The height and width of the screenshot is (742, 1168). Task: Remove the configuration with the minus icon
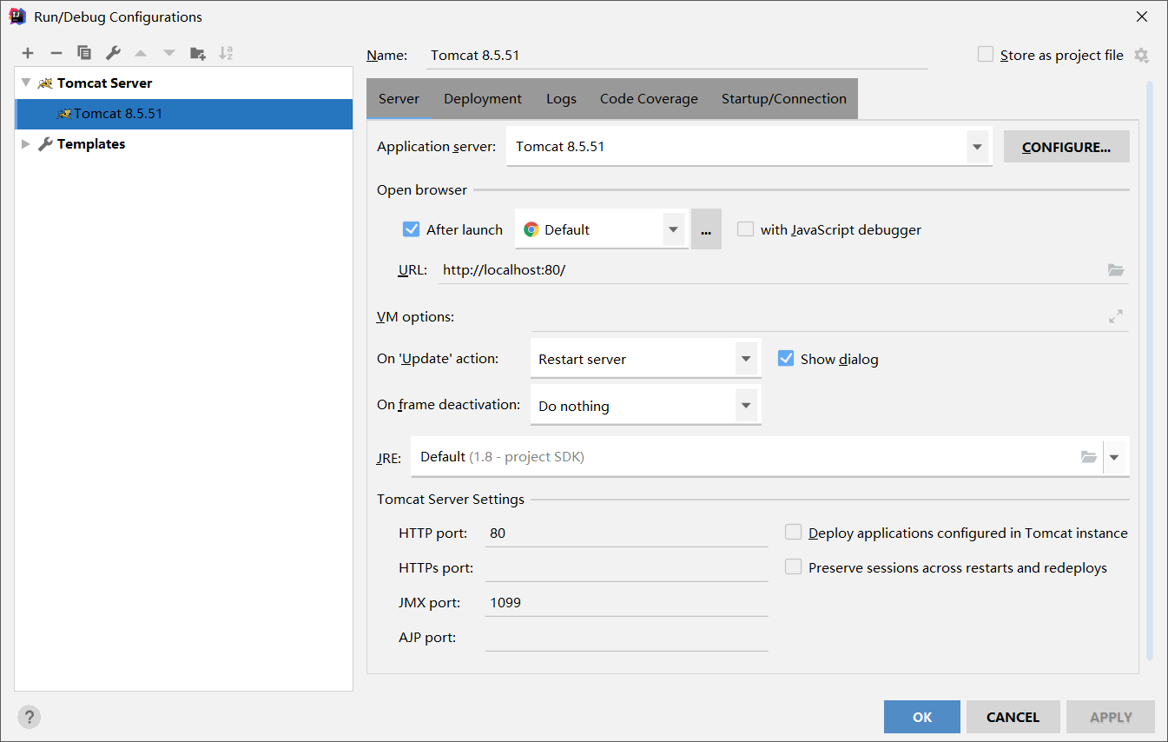tap(56, 53)
